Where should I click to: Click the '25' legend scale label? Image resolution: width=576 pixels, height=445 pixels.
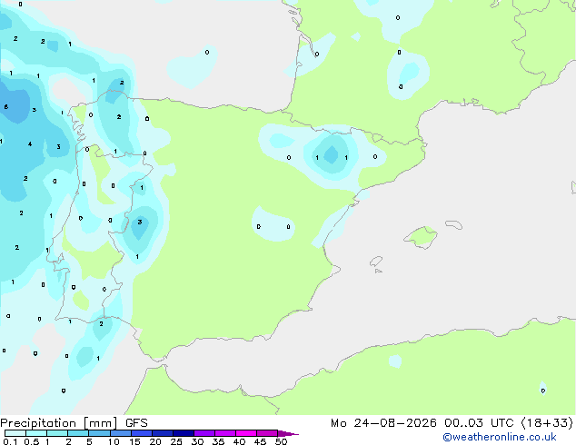[x=176, y=441]
